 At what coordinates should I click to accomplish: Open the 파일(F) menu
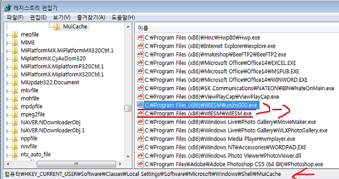(x=15, y=17)
